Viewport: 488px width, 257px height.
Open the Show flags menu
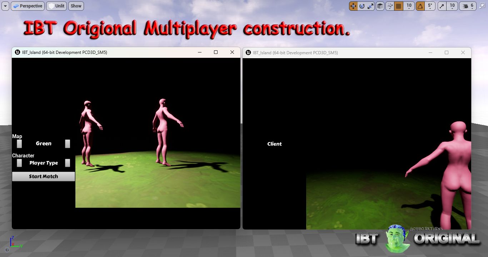tap(76, 6)
